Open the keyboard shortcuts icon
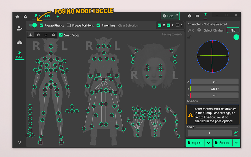251x157 pixels. 197,16
